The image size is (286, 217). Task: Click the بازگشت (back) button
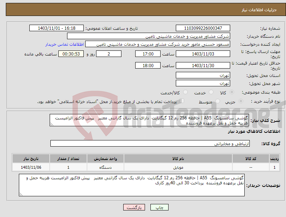pyautogui.click(x=134, y=207)
